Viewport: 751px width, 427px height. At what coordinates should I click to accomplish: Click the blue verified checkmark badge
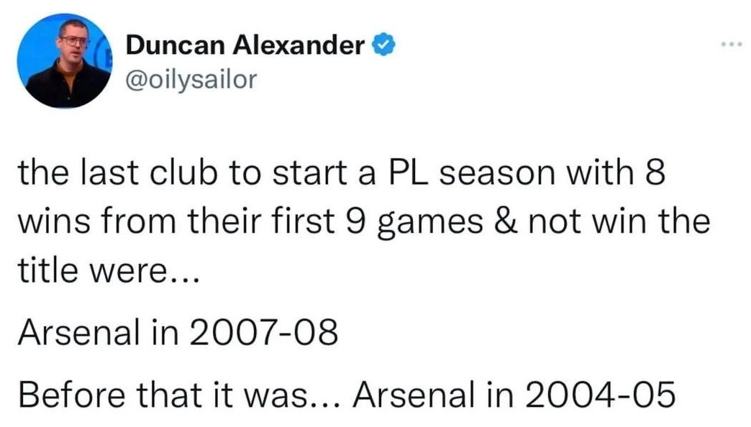tap(383, 45)
